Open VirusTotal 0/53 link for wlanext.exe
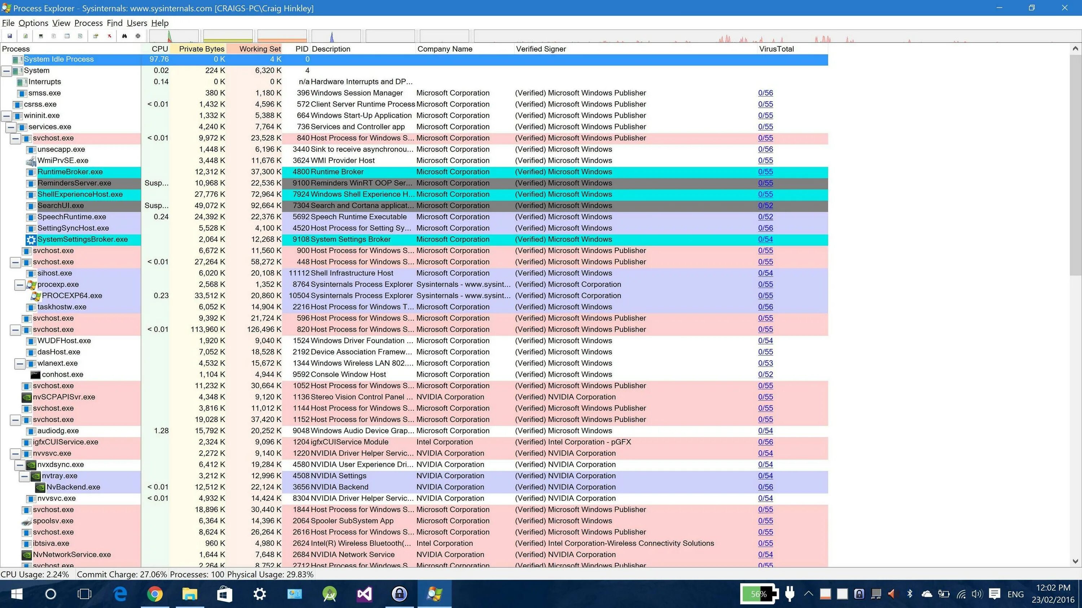This screenshot has width=1082, height=608. tap(765, 363)
